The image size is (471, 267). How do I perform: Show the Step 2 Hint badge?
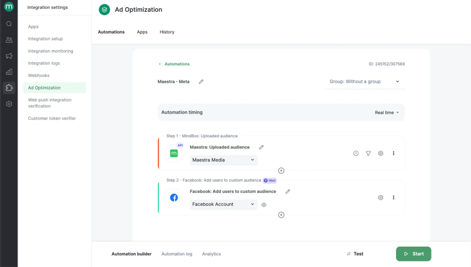(x=270, y=180)
